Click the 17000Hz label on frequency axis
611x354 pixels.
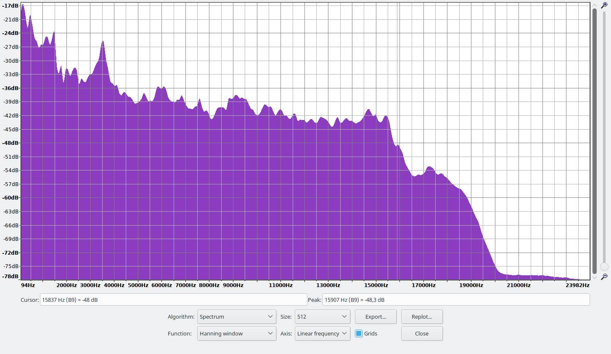tap(423, 285)
